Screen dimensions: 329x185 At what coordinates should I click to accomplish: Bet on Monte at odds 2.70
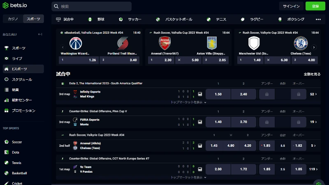[x=243, y=122]
